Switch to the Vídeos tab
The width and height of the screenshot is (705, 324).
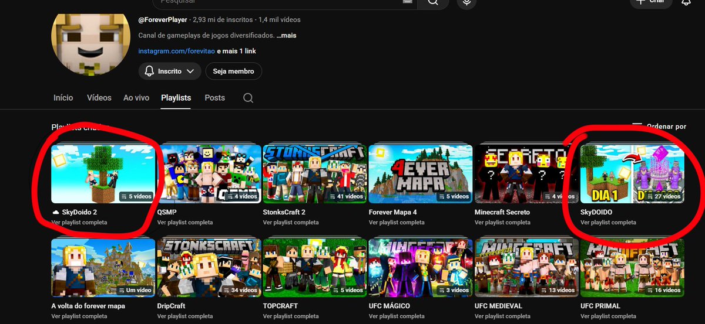pyautogui.click(x=99, y=98)
